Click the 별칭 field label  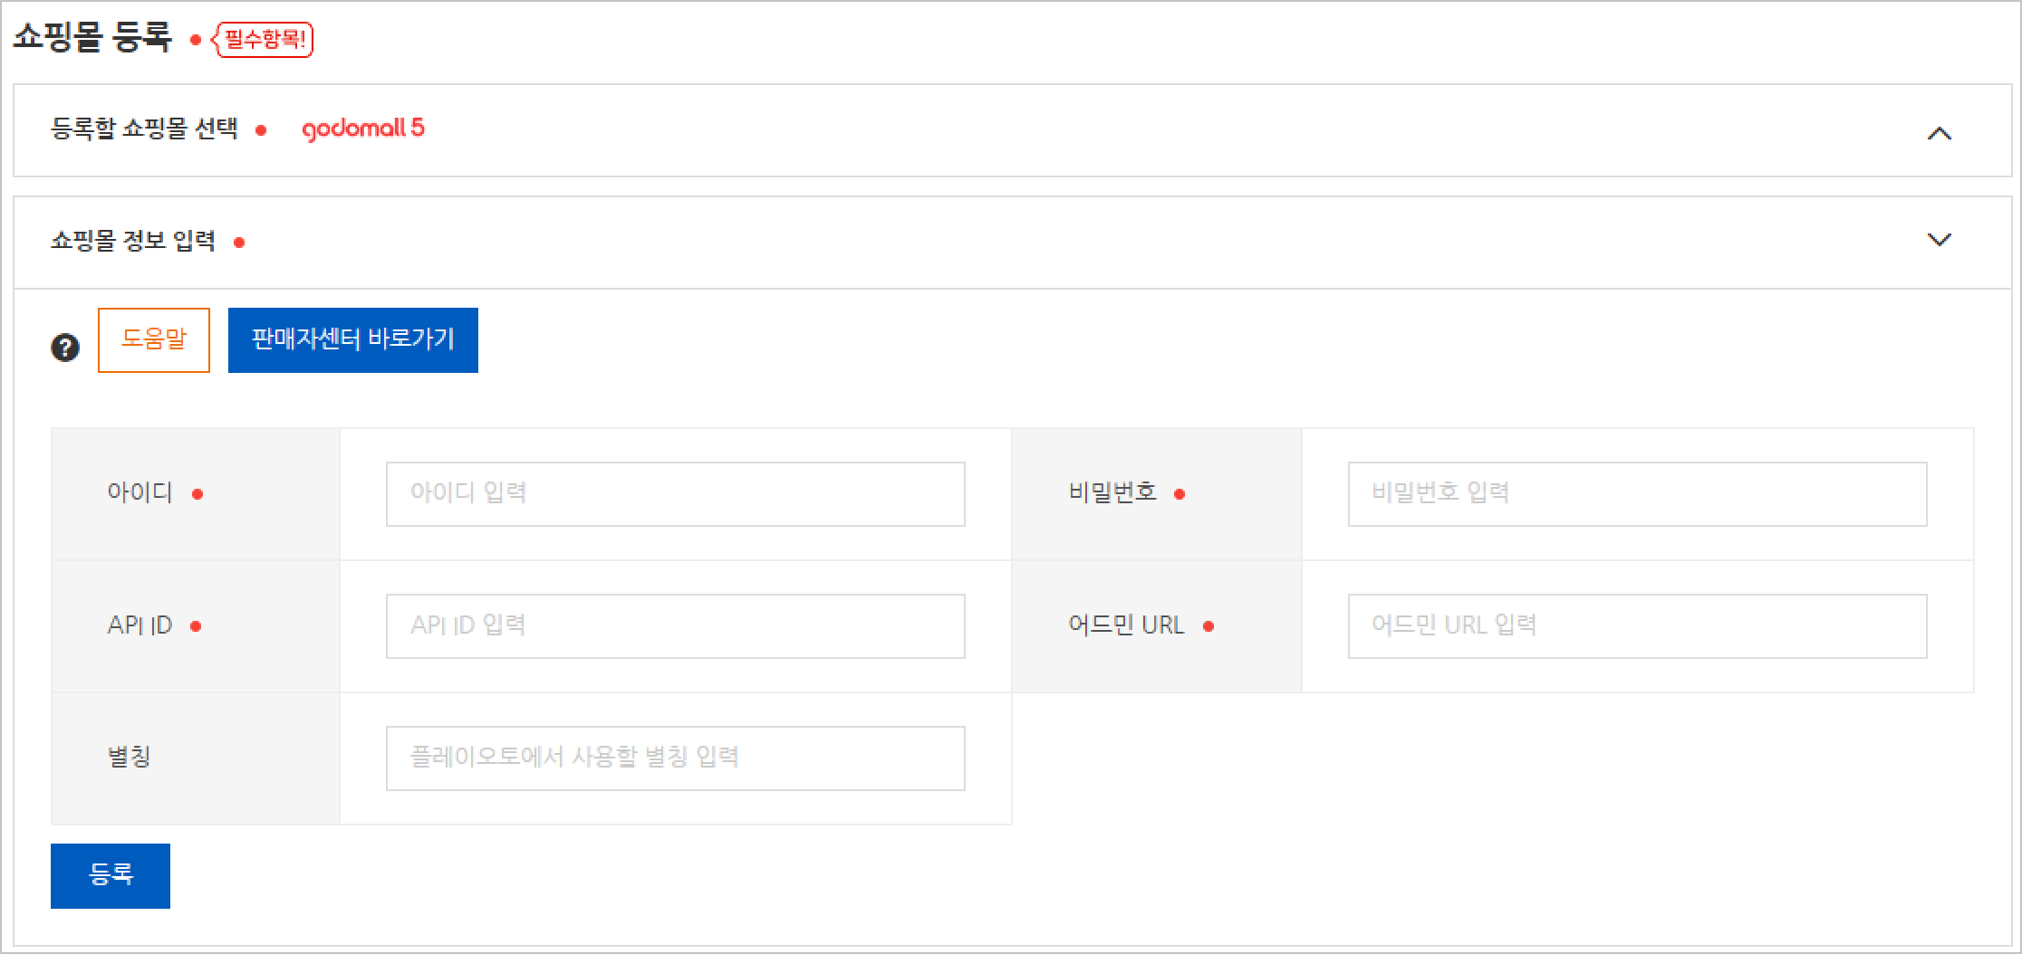[x=129, y=757]
